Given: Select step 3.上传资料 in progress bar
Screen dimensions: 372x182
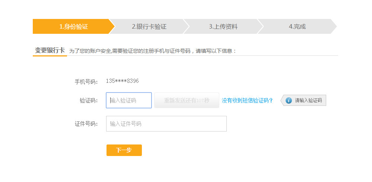Looking at the screenshot, I should click(x=223, y=26).
